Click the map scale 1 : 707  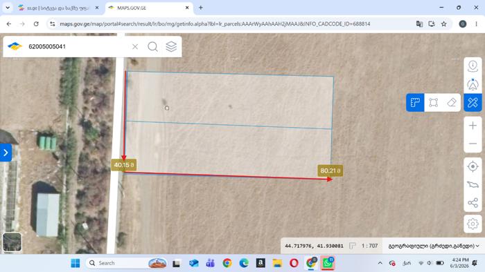(369, 246)
